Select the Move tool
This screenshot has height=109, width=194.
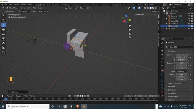click(x=4, y=25)
